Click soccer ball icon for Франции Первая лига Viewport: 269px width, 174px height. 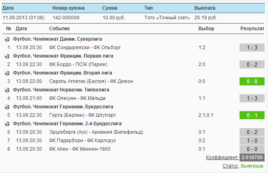tap(7, 56)
